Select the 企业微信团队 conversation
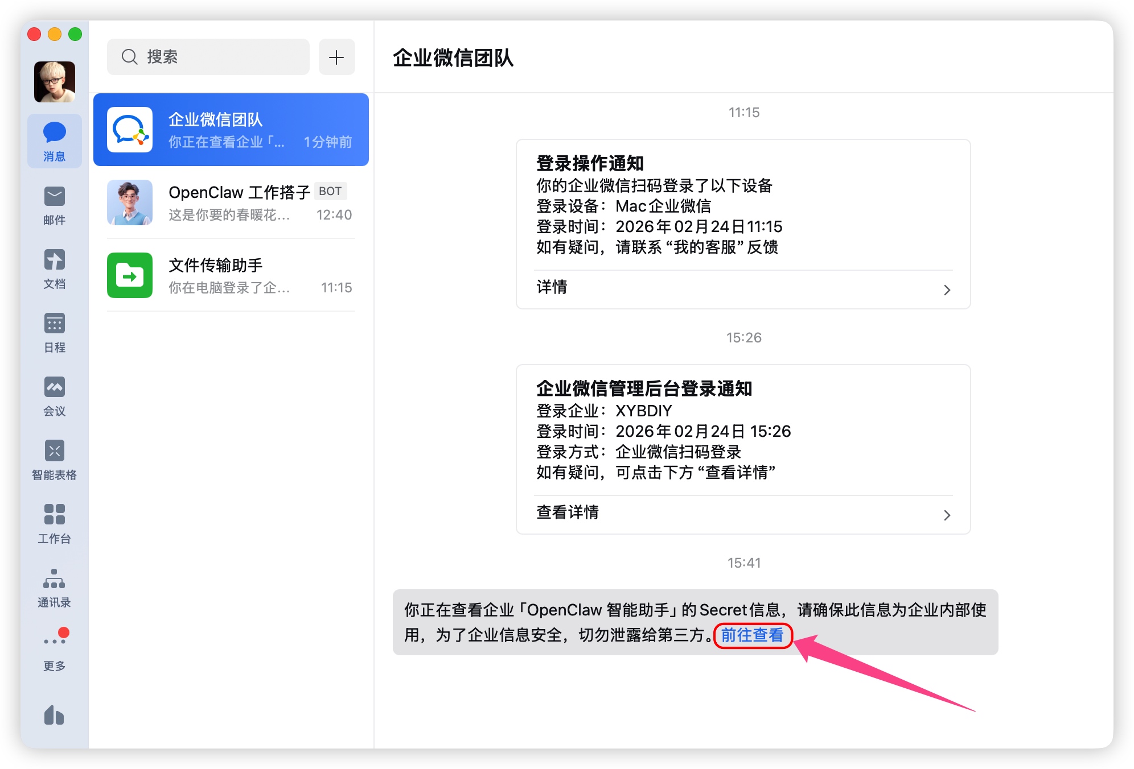 pos(231,130)
